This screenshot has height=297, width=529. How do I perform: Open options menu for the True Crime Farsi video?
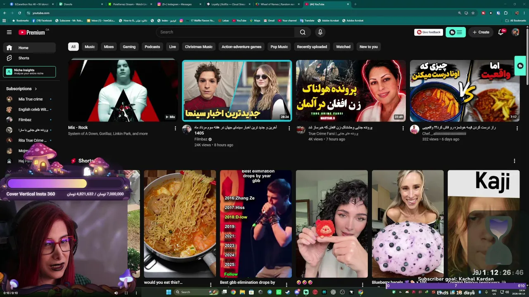(403, 128)
